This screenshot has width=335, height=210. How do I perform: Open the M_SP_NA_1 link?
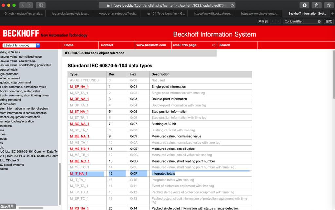pos(79,87)
